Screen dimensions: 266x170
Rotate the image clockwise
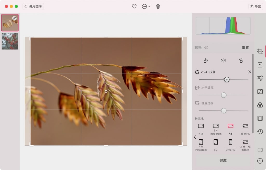point(241,60)
